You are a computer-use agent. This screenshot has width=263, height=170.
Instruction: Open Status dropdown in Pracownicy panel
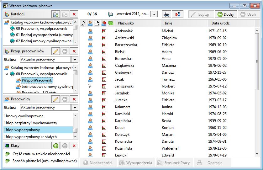(75, 108)
